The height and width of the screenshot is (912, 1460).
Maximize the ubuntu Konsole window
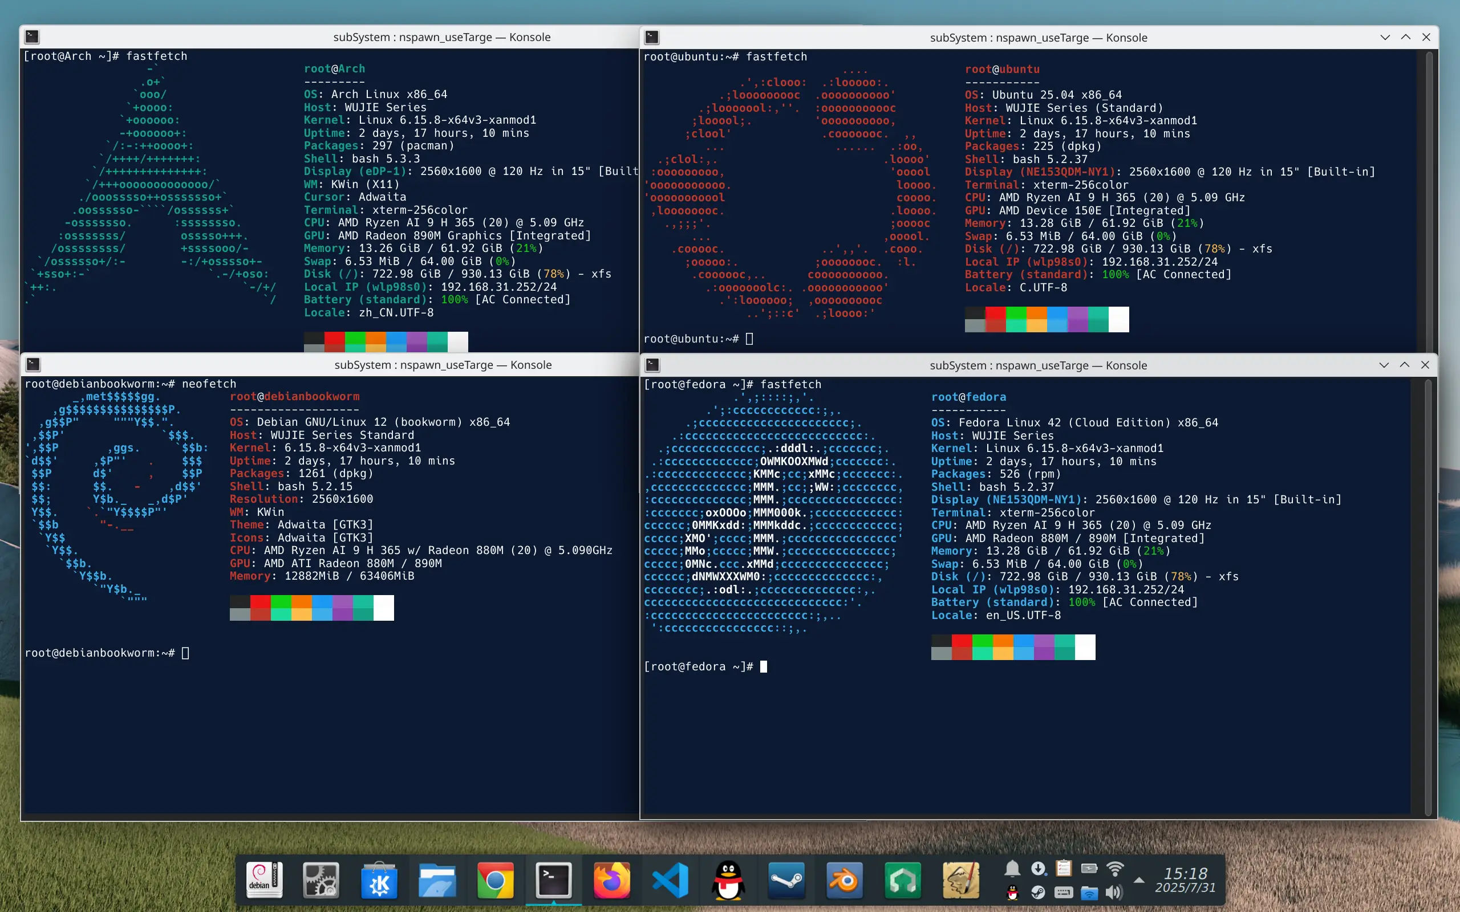point(1406,38)
